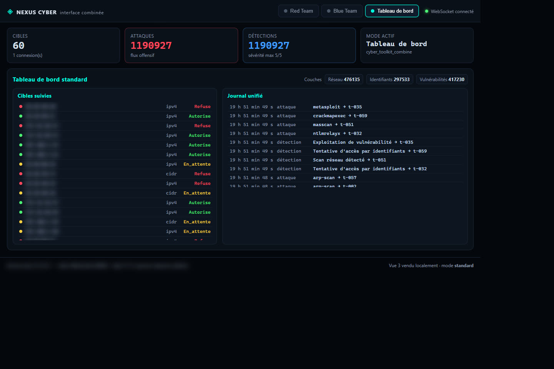554x369 pixels.
Task: Click the first cidr Refuse target row
Action: click(x=115, y=174)
